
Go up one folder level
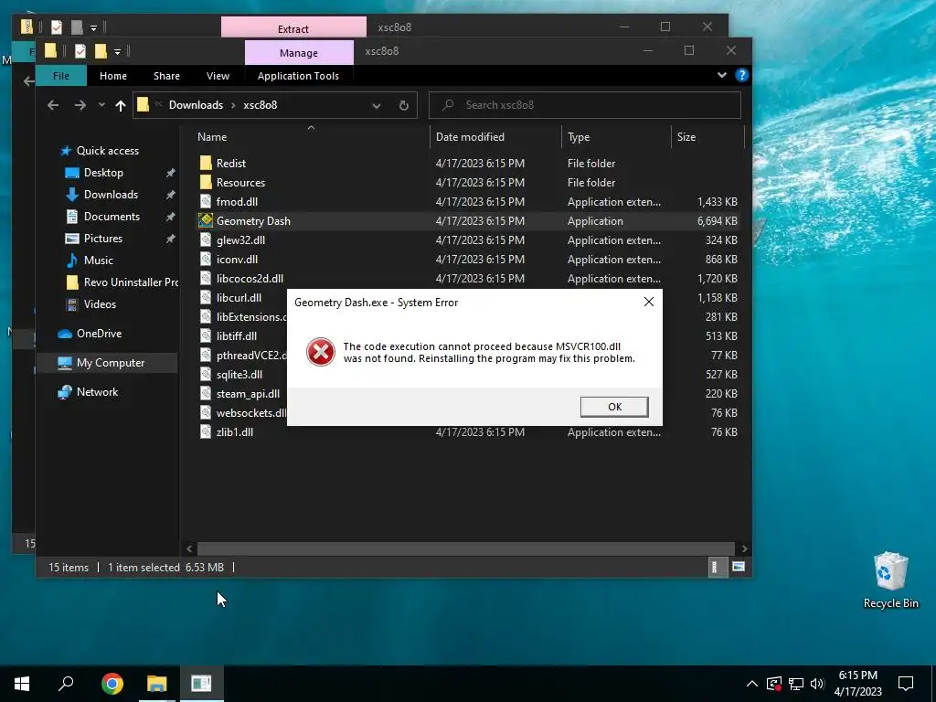[x=121, y=105]
